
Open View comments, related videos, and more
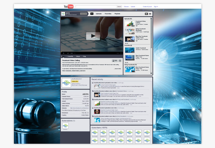[74, 71]
